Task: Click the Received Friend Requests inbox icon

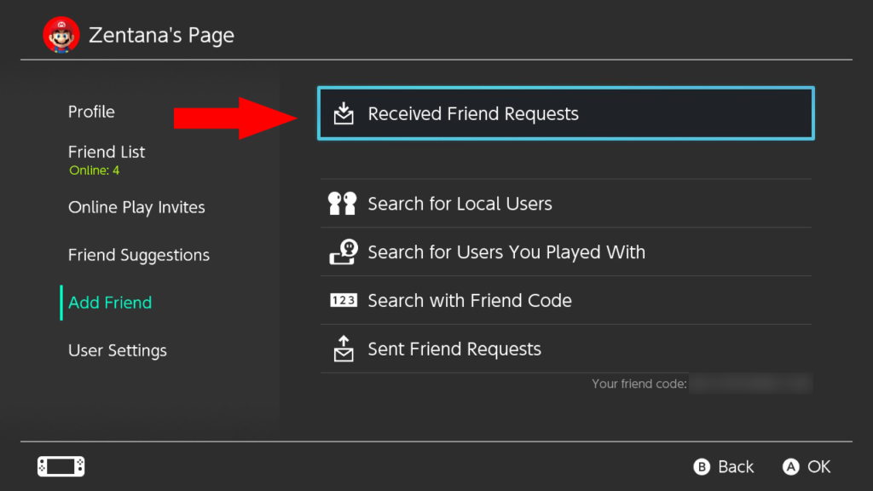Action: 344,113
